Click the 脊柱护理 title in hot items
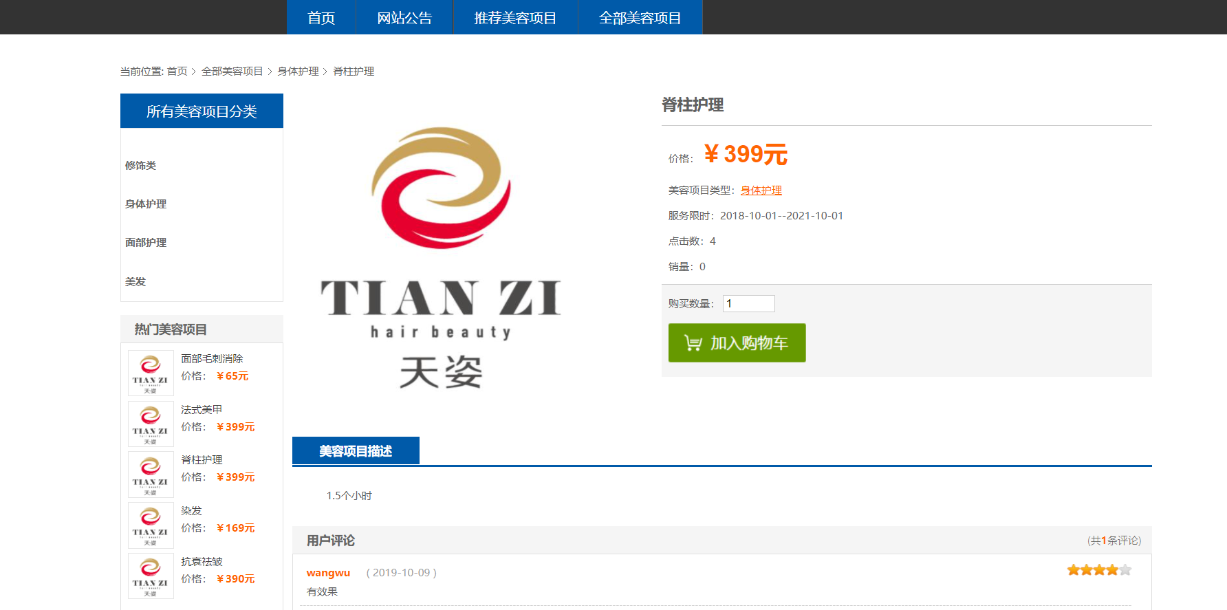The width and height of the screenshot is (1227, 610). (202, 459)
